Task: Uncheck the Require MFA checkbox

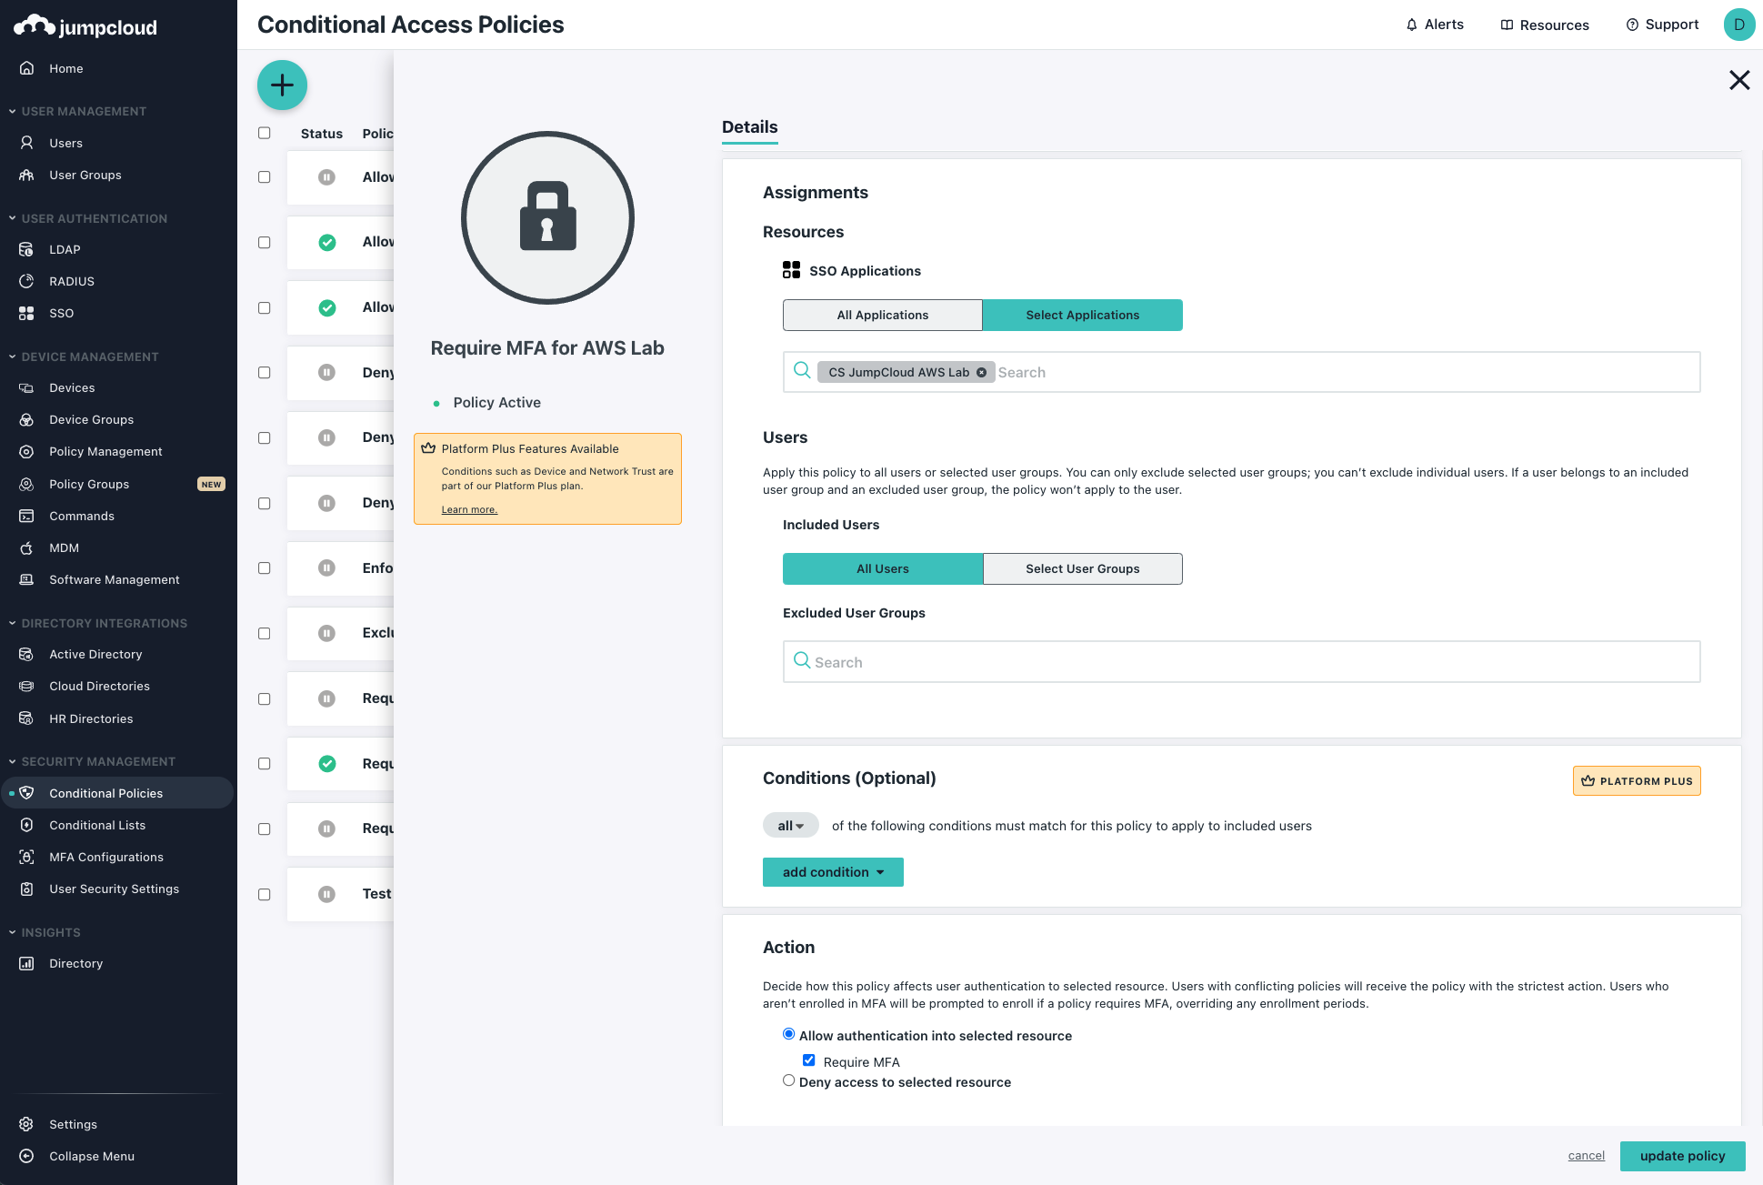Action: pos(808,1060)
